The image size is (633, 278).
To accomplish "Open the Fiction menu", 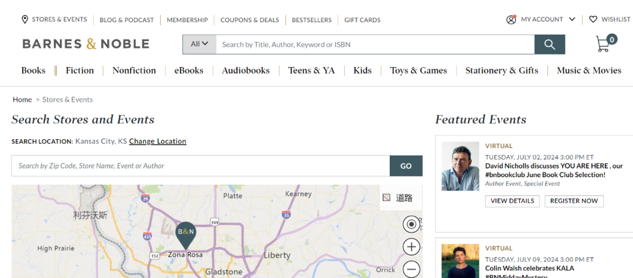I will click(x=80, y=70).
